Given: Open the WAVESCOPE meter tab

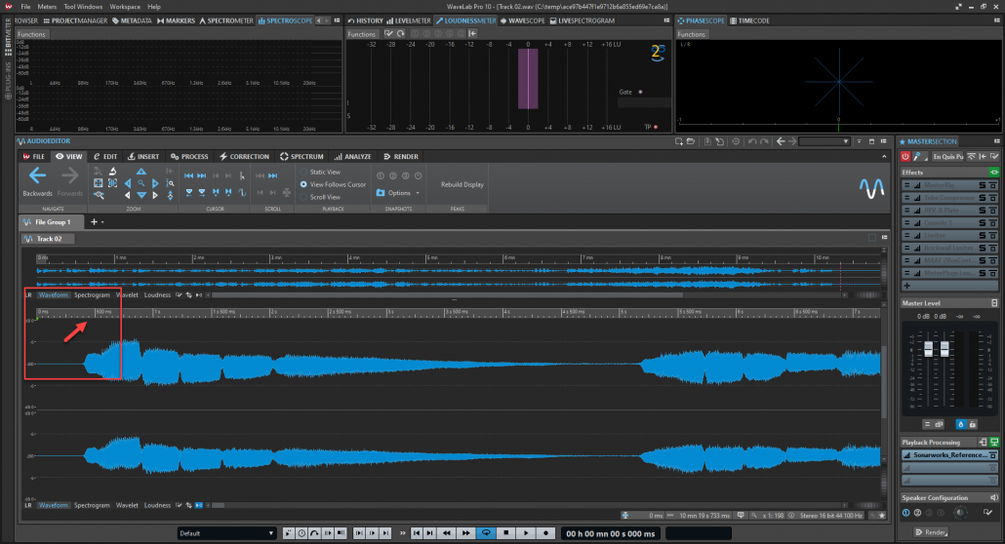Looking at the screenshot, I should [522, 21].
